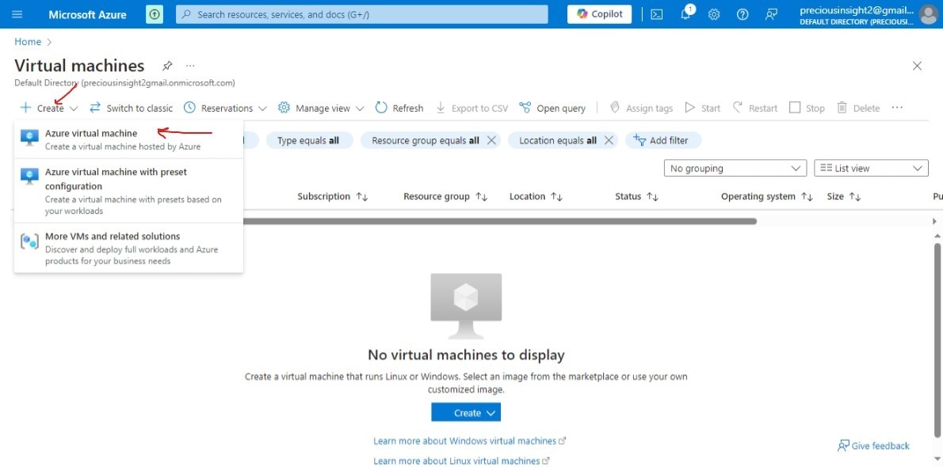
Task: Click Open query
Action: tap(552, 108)
